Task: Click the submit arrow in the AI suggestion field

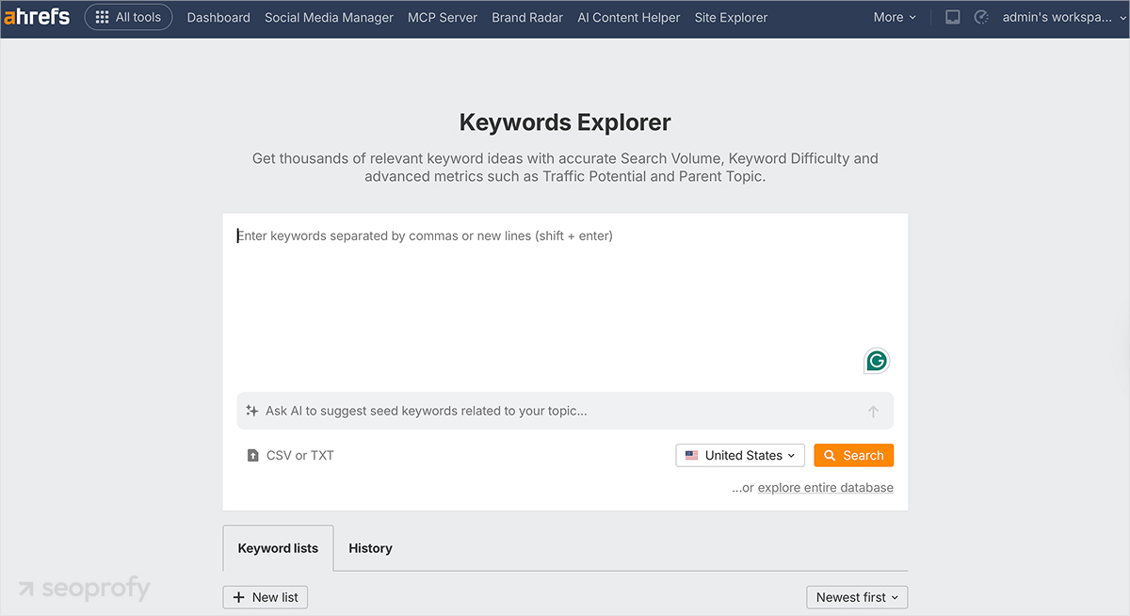Action: tap(873, 411)
